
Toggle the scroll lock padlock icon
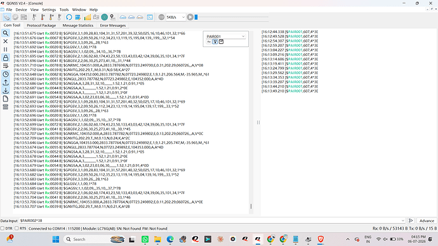click(5, 58)
